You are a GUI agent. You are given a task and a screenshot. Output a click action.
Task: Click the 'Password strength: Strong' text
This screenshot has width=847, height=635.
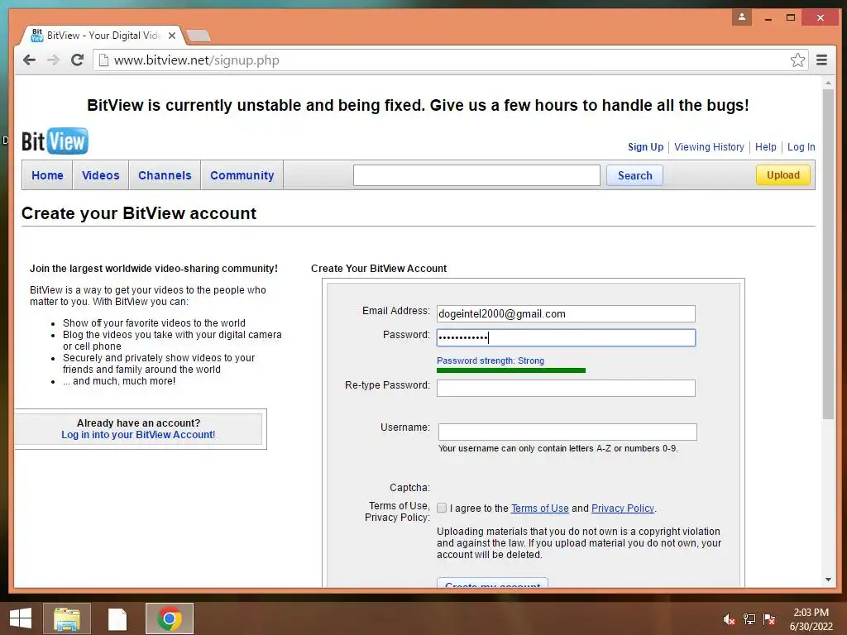(x=490, y=360)
